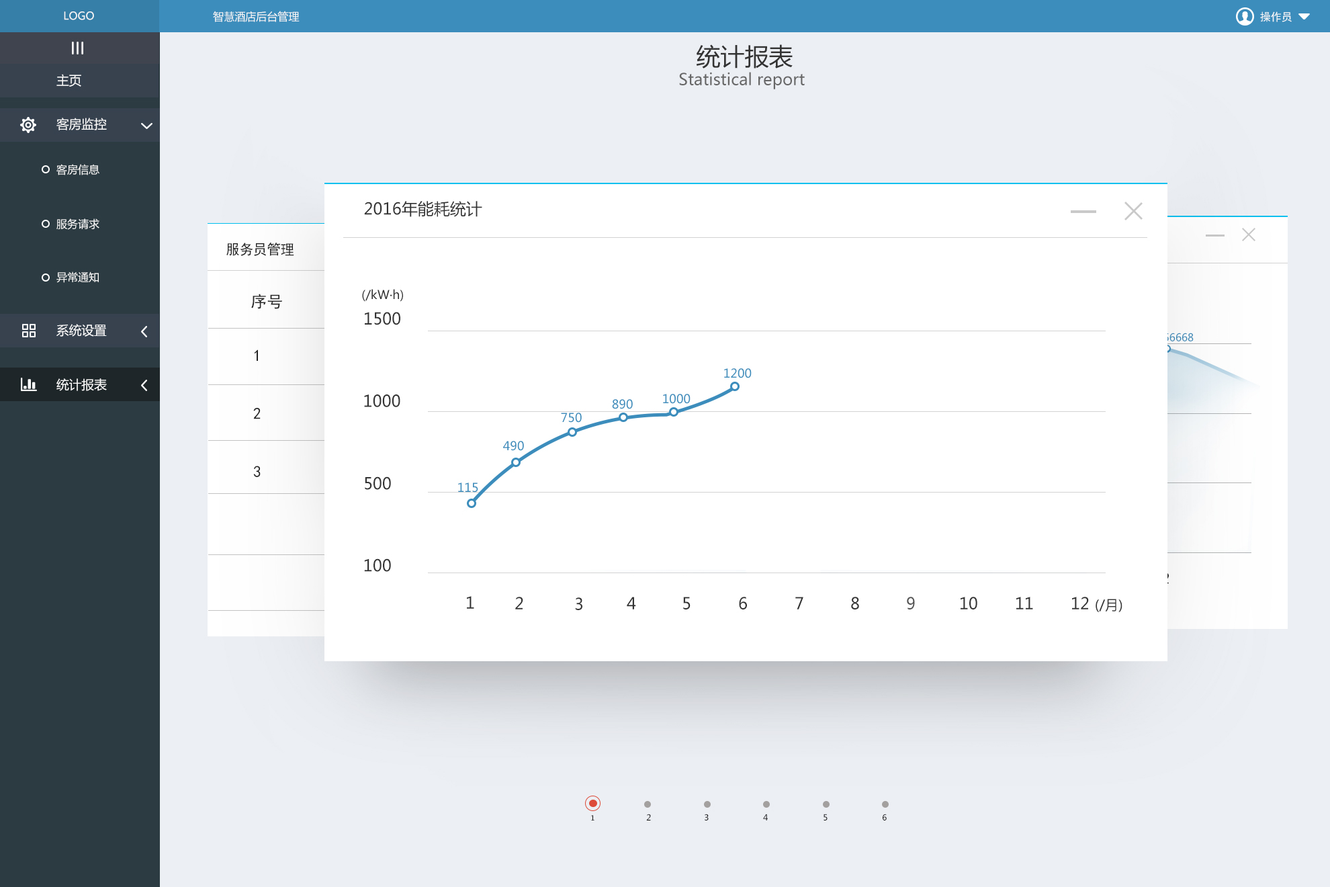This screenshot has height=887, width=1330.
Task: Expand the 统计报表 section chevron
Action: [x=144, y=385]
